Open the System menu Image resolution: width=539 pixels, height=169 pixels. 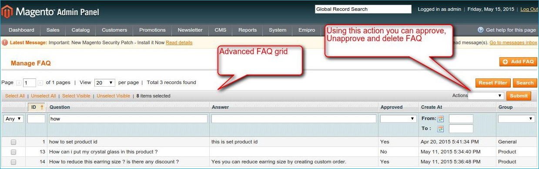coord(278,30)
